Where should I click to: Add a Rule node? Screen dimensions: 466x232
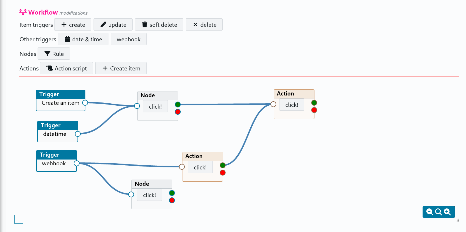[54, 54]
